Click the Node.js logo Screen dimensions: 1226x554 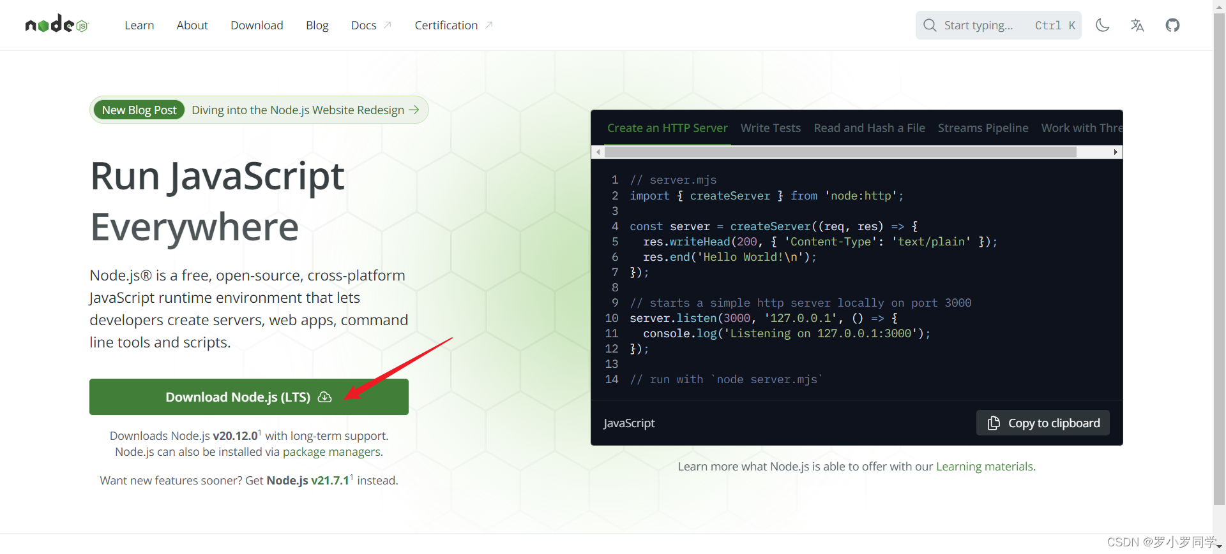click(x=56, y=25)
